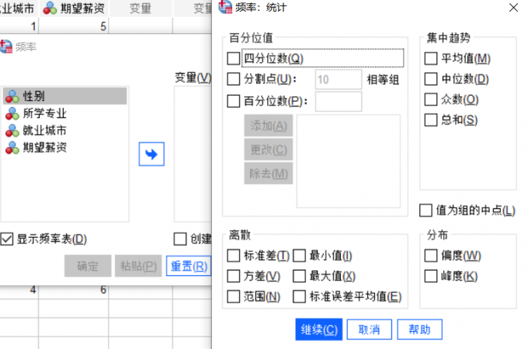Click the 更改(C) button
Screen dimensions: 528x349
(x=269, y=149)
